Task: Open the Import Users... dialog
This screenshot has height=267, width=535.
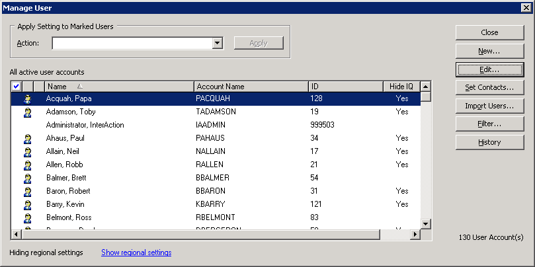Action: click(x=489, y=106)
